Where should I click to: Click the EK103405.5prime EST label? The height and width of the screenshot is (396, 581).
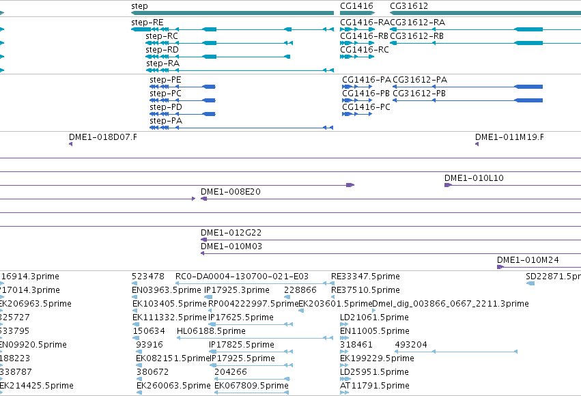(169, 304)
